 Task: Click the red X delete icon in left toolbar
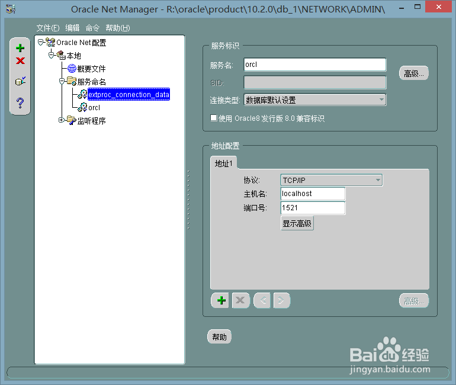pyautogui.click(x=20, y=61)
